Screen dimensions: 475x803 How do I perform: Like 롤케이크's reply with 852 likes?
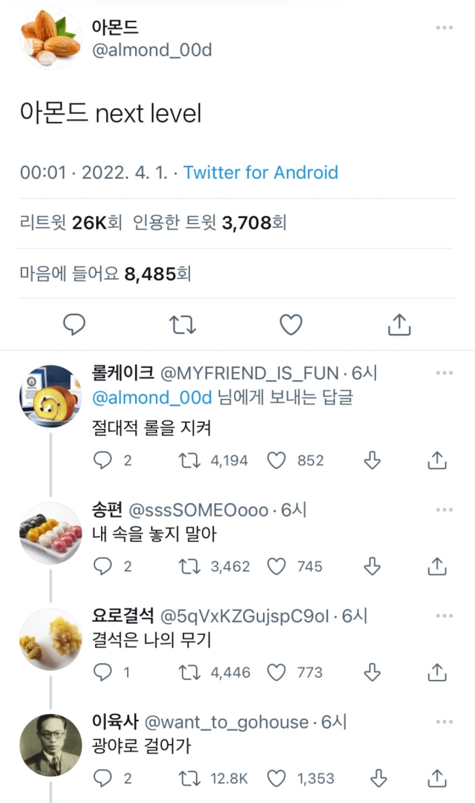click(x=276, y=460)
